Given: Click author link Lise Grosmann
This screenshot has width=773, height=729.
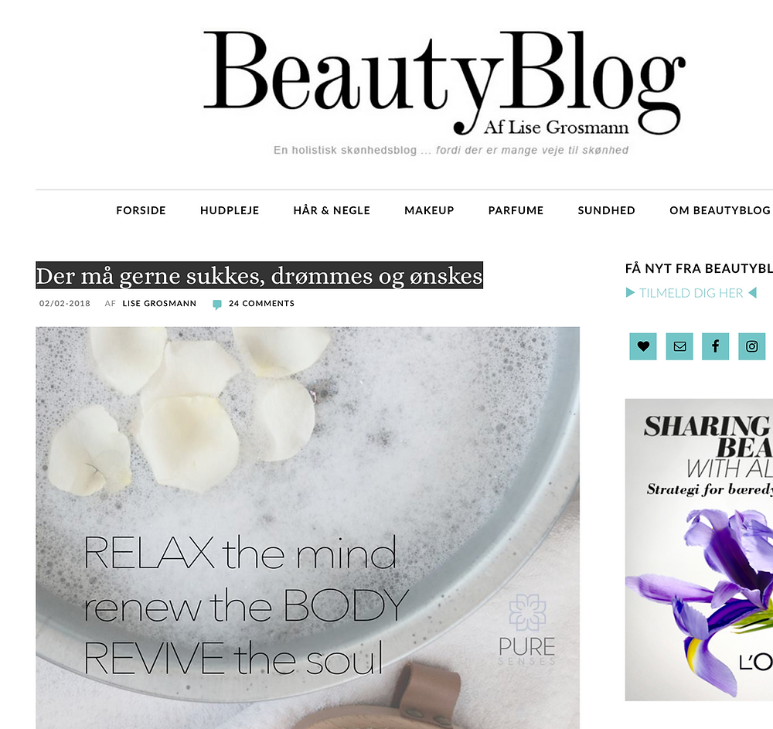Looking at the screenshot, I should (x=159, y=304).
